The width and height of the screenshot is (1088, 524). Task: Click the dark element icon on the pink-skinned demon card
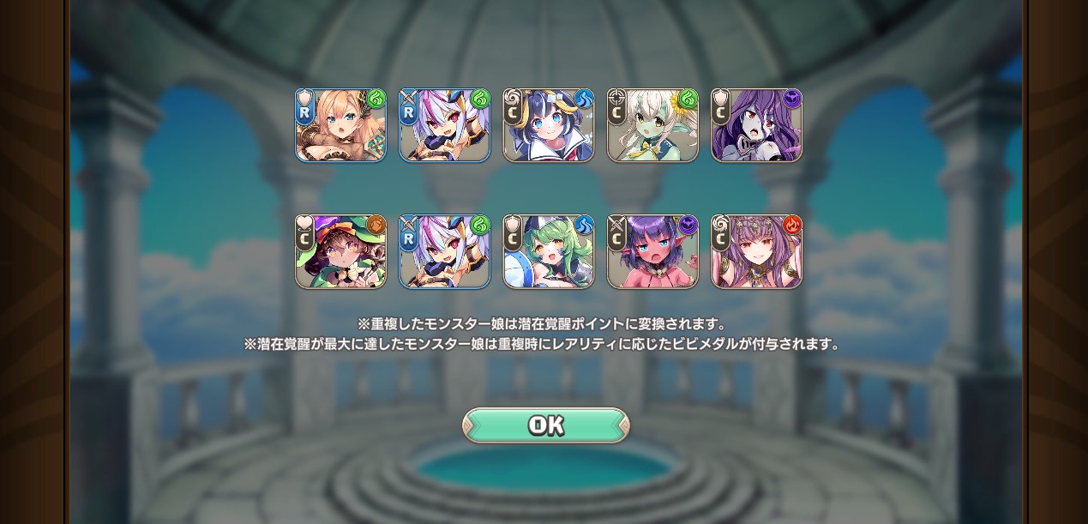pyautogui.click(x=688, y=226)
